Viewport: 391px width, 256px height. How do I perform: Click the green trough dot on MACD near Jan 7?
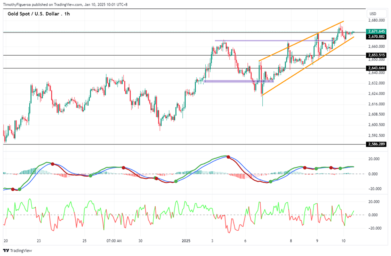pos(271,182)
